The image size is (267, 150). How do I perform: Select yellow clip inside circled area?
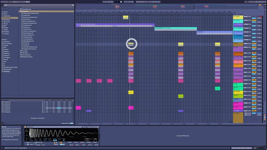point(131,44)
